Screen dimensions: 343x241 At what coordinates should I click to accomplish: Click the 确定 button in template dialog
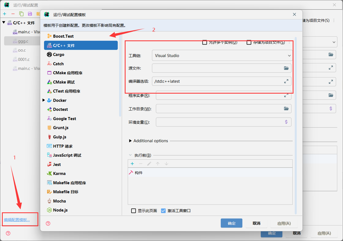pyautogui.click(x=231, y=223)
